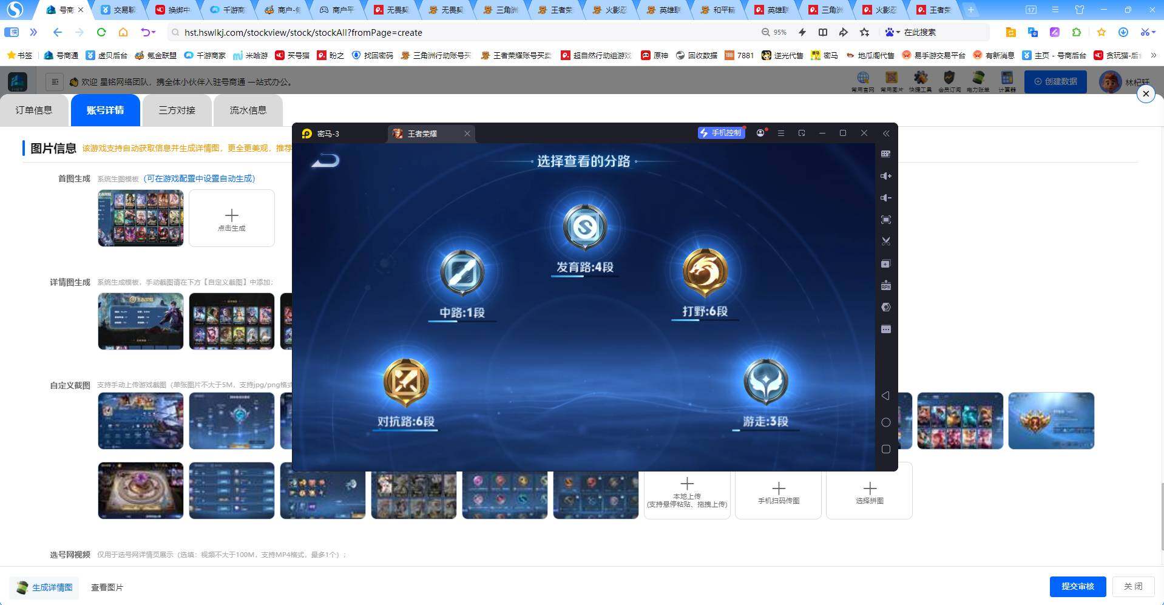Toggle the sidebar collapse menu icon
Image resolution: width=1164 pixels, height=605 pixels.
pos(55,82)
